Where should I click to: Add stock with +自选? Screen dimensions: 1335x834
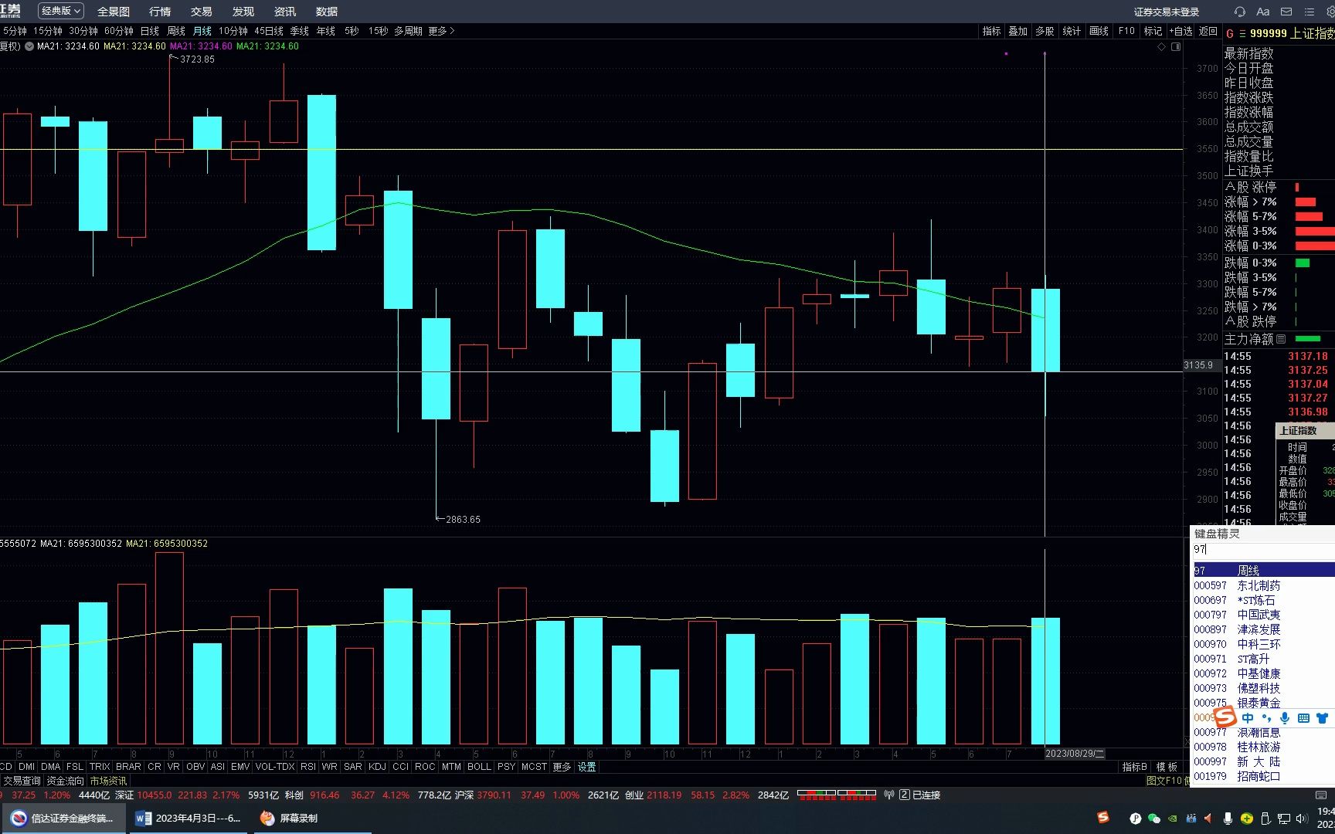point(1180,31)
